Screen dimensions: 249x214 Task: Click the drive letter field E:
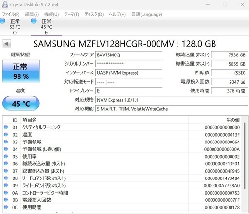pos(129,91)
